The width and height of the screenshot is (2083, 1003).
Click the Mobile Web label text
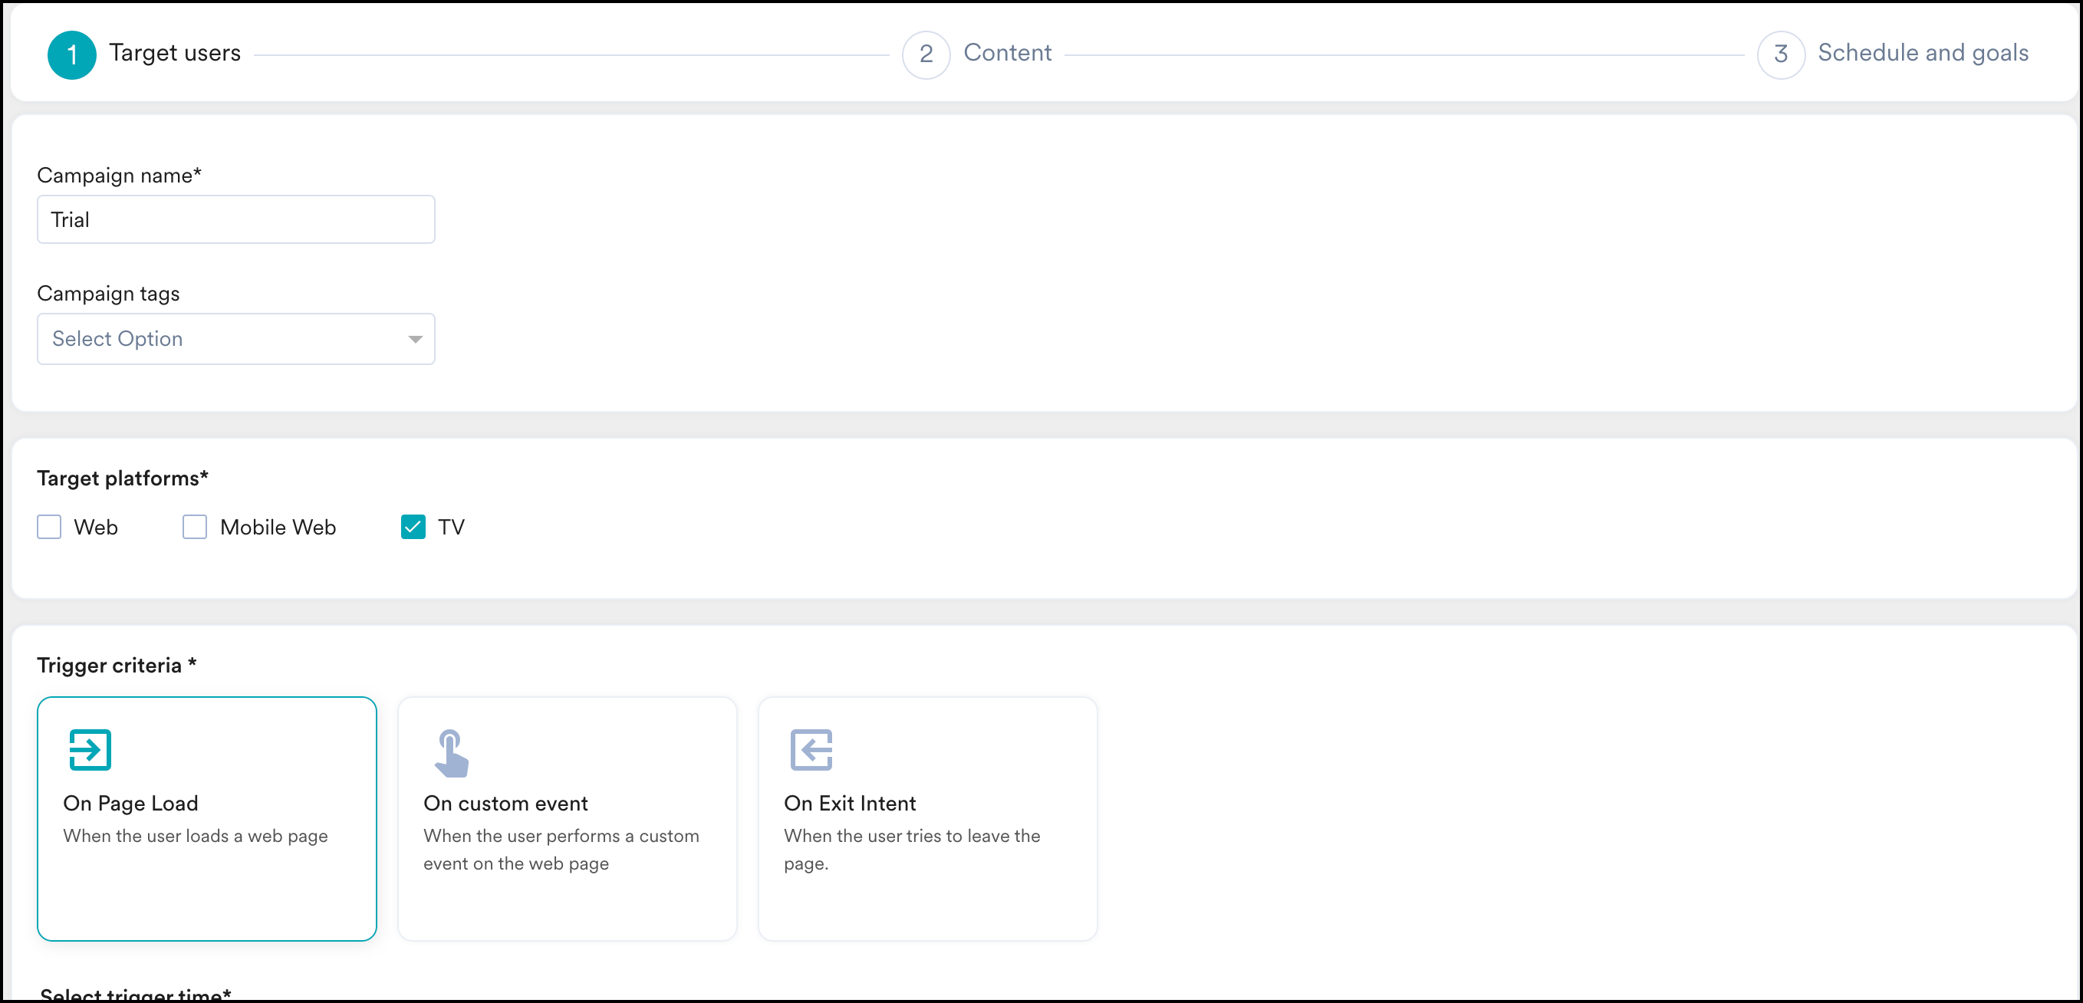coord(278,528)
